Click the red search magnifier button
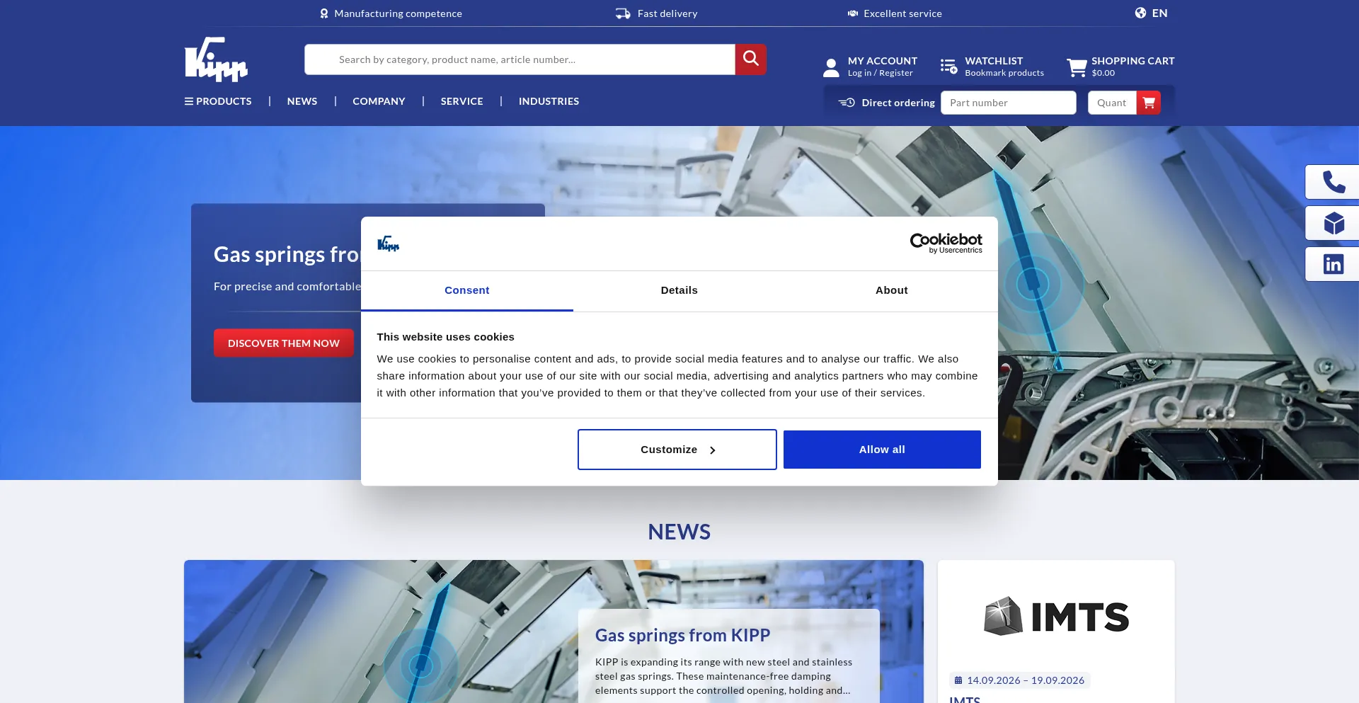The width and height of the screenshot is (1359, 703). pos(751,59)
